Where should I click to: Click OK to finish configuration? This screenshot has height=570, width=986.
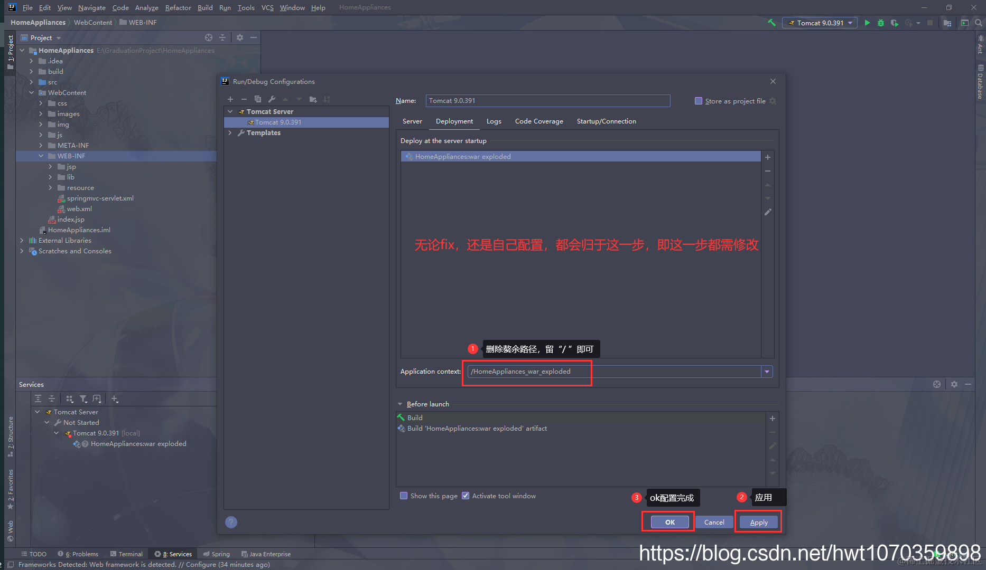click(x=670, y=522)
